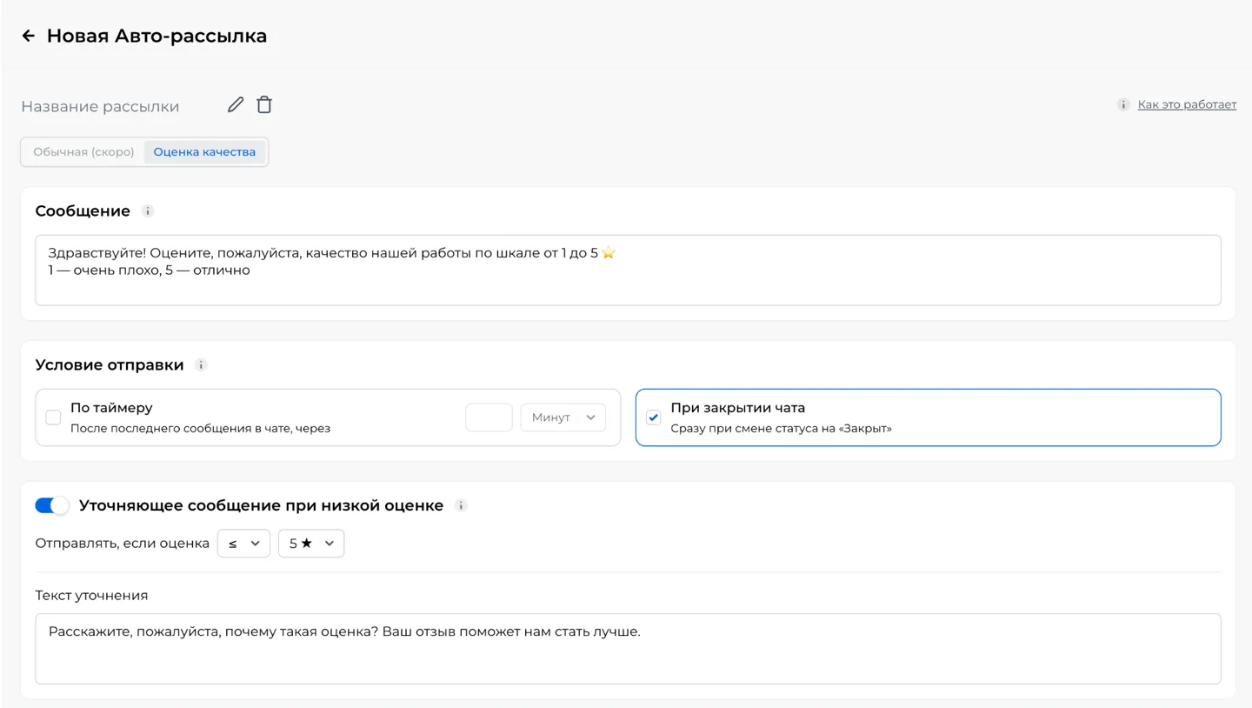Click info icon next to Сообщение heading
Screen dimensions: 1252x708
click(x=148, y=211)
